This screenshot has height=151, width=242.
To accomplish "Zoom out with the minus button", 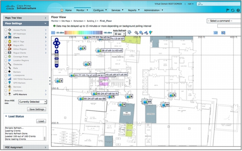I will (57, 66).
